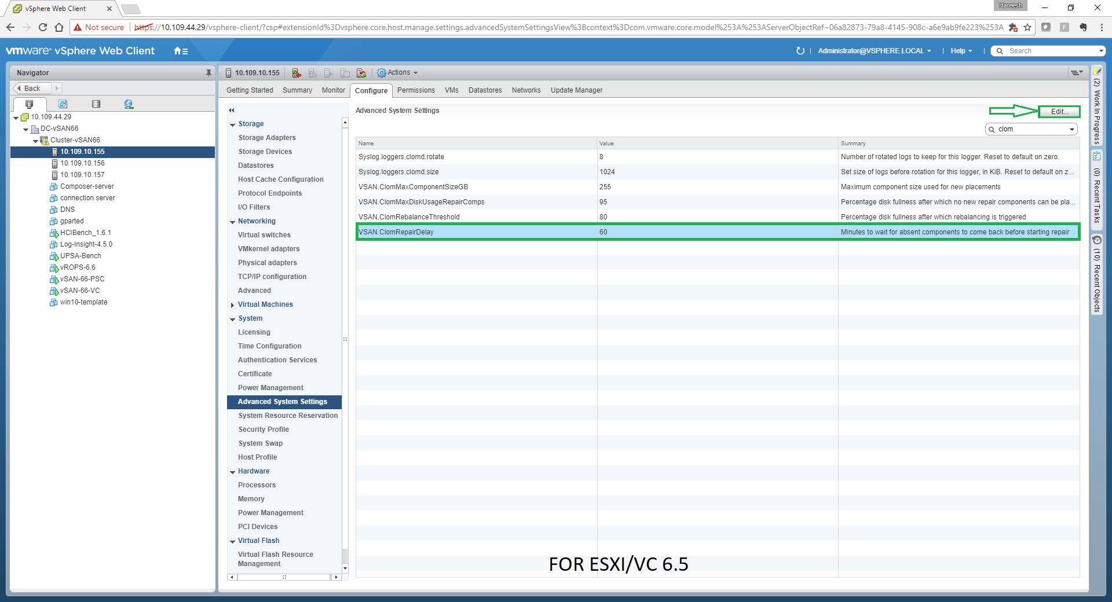Viewport: 1112px width, 602px height.
Task: Open the Actions dropdown menu
Action: pos(398,73)
